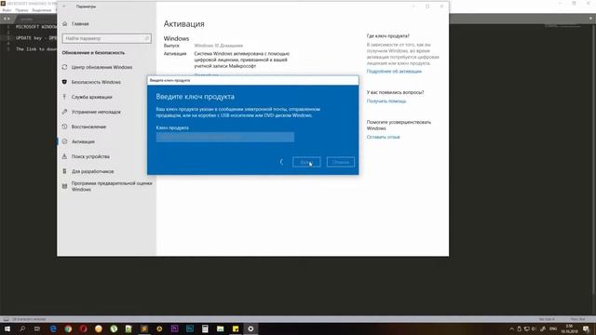Open the Получить помощь link
The image size is (596, 335).
[386, 101]
